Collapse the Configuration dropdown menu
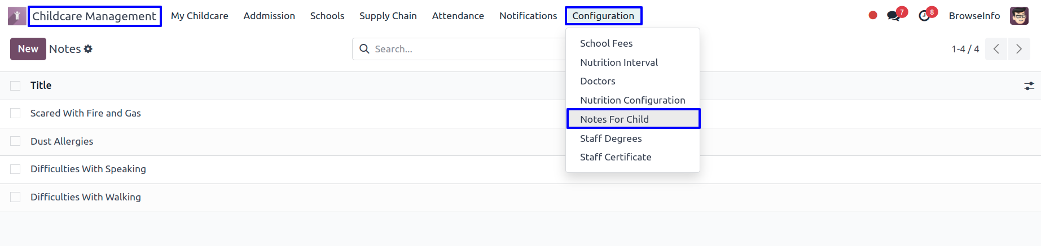Viewport: 1041px width, 246px height. pyautogui.click(x=603, y=16)
